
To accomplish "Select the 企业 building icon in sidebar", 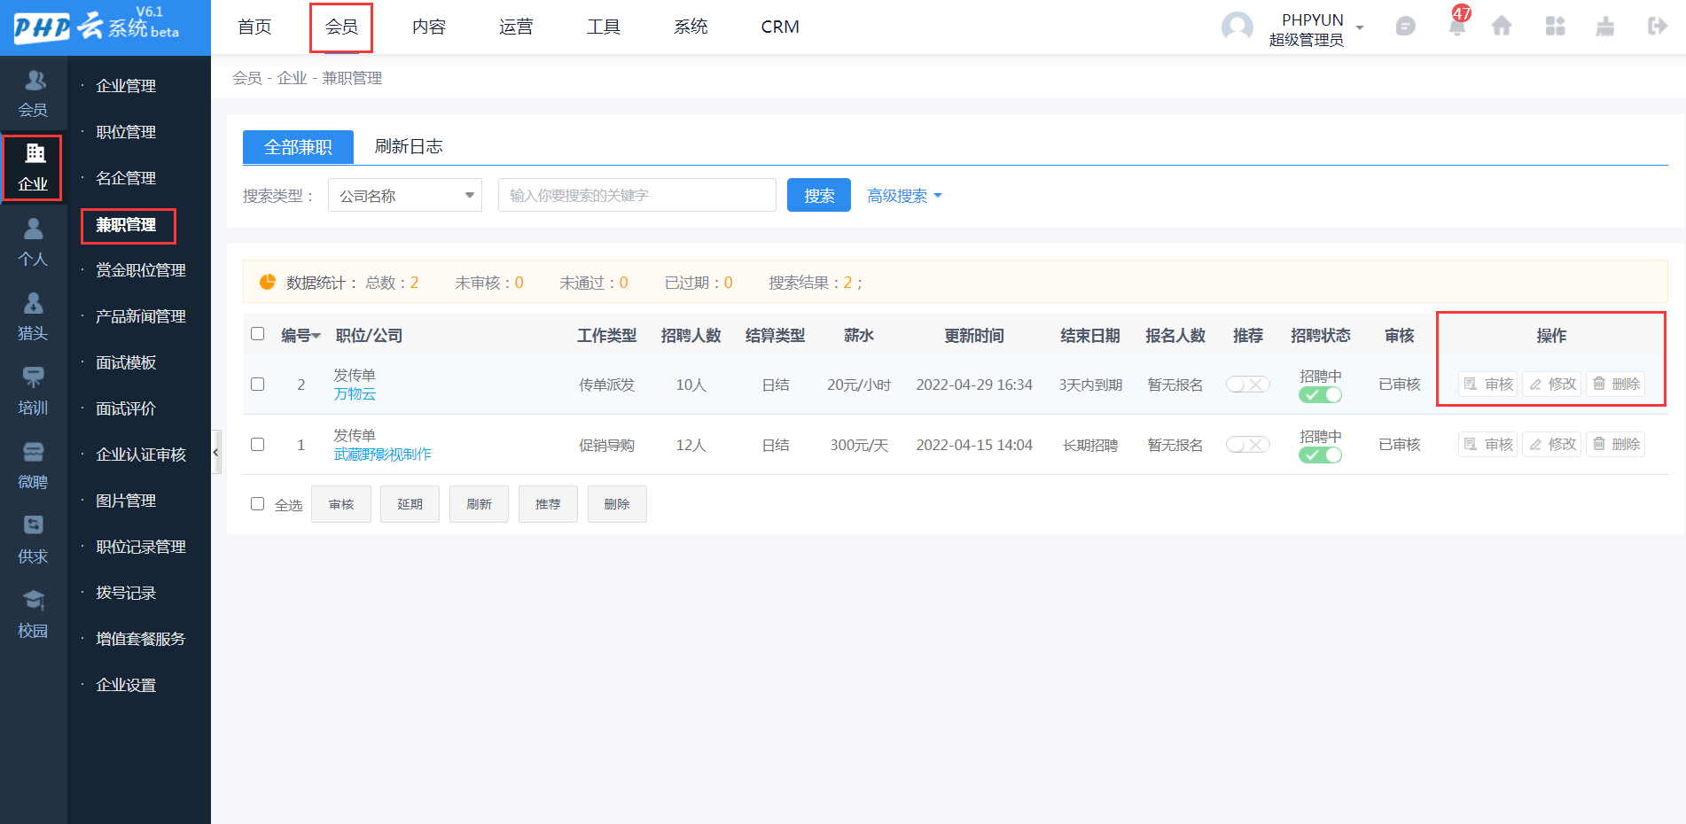I will click(35, 153).
